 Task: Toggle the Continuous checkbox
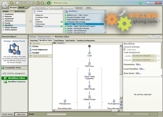[x=125, y=50]
